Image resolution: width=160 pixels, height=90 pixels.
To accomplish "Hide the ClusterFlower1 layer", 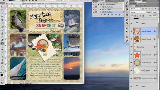I will 131,62.
